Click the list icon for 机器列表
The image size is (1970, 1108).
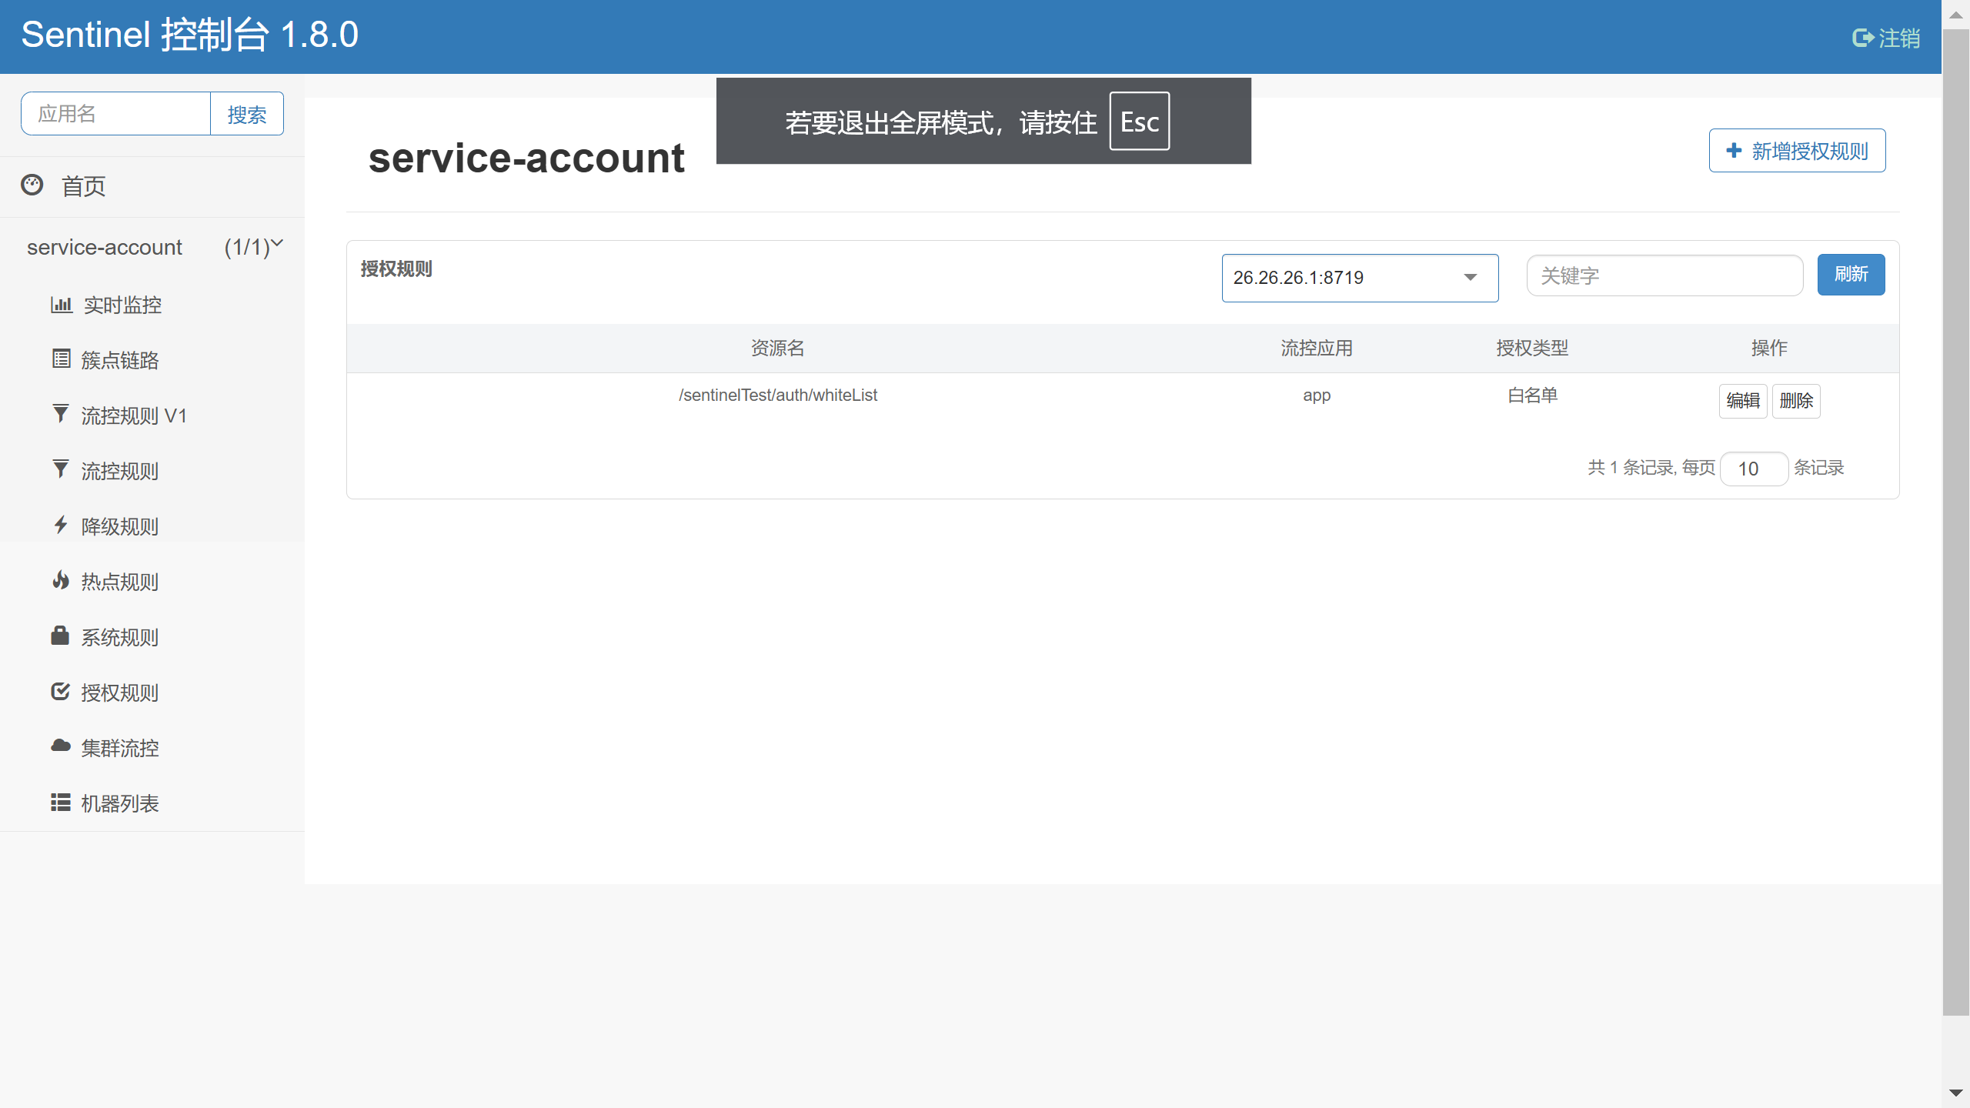61,803
